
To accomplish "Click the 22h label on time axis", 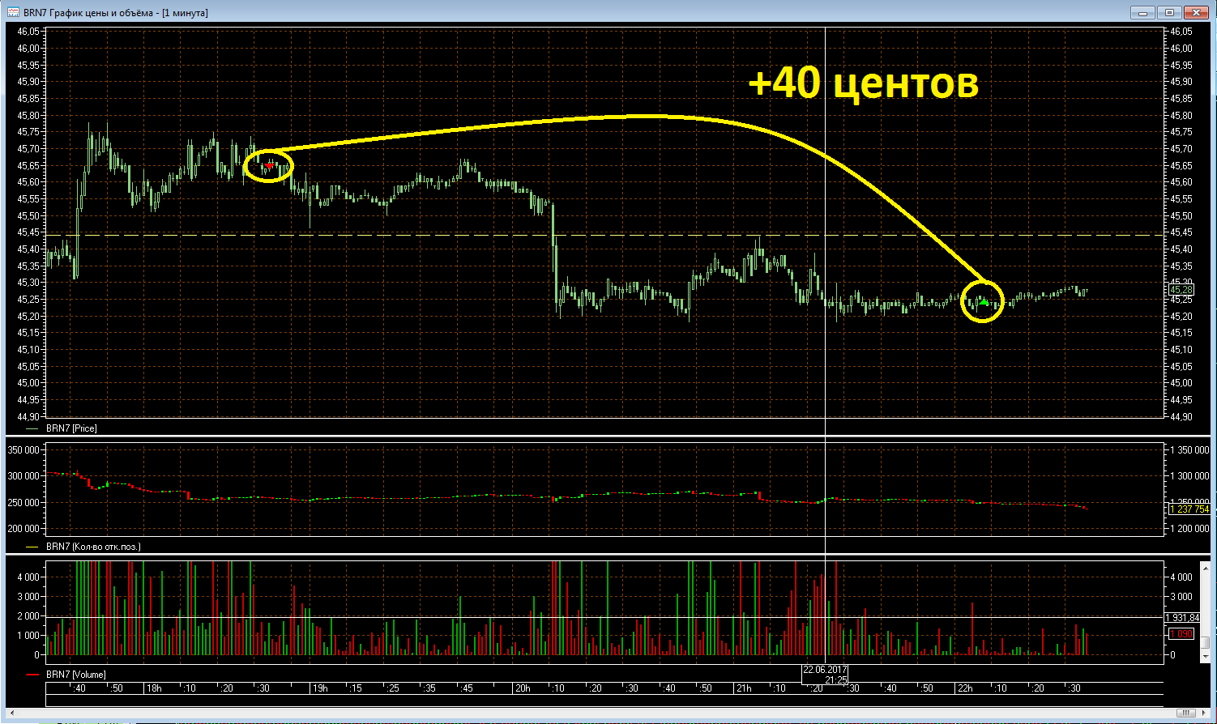I will click(x=965, y=688).
